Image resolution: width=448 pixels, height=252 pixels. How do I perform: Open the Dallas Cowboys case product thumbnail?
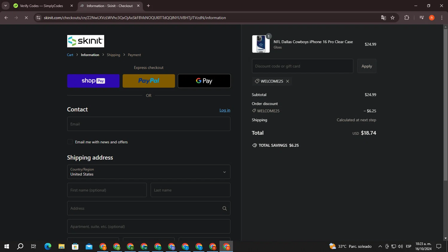coord(261,44)
